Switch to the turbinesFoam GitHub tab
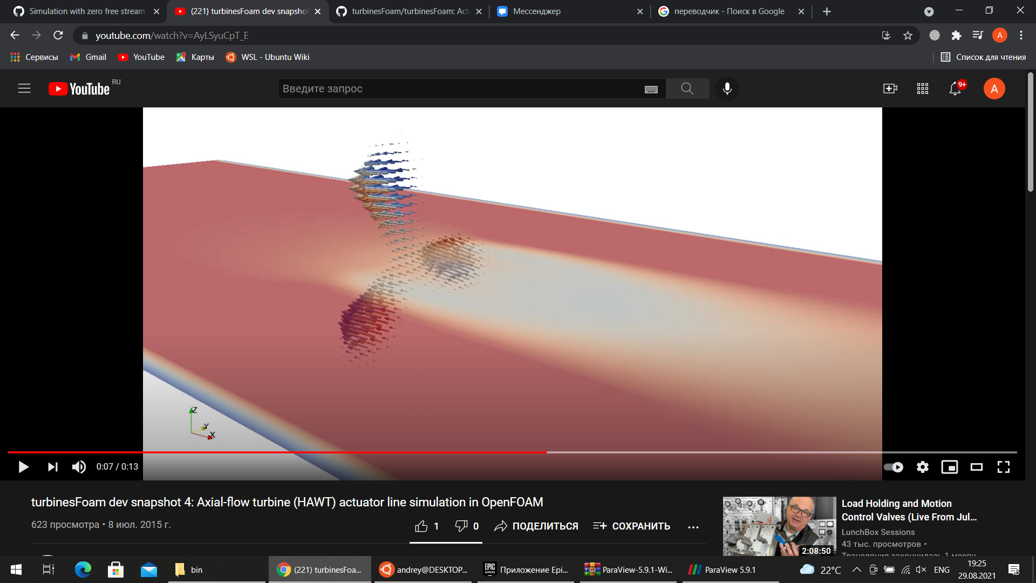 pyautogui.click(x=405, y=11)
